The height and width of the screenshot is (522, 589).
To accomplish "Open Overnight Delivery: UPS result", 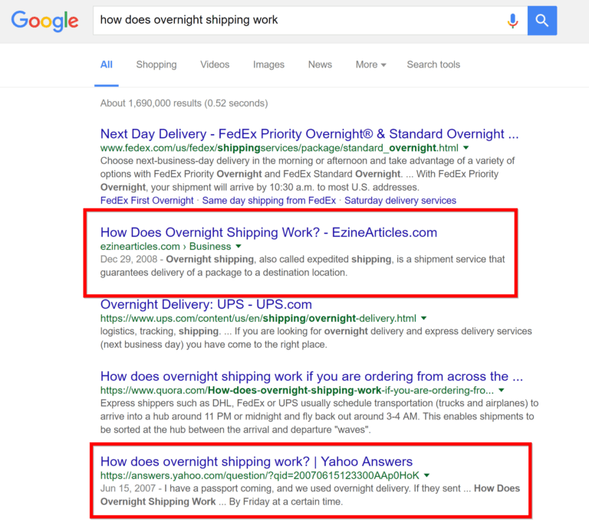I will coord(206,304).
